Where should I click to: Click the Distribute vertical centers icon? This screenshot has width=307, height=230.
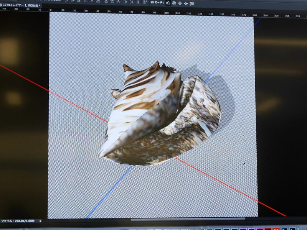point(112,2)
